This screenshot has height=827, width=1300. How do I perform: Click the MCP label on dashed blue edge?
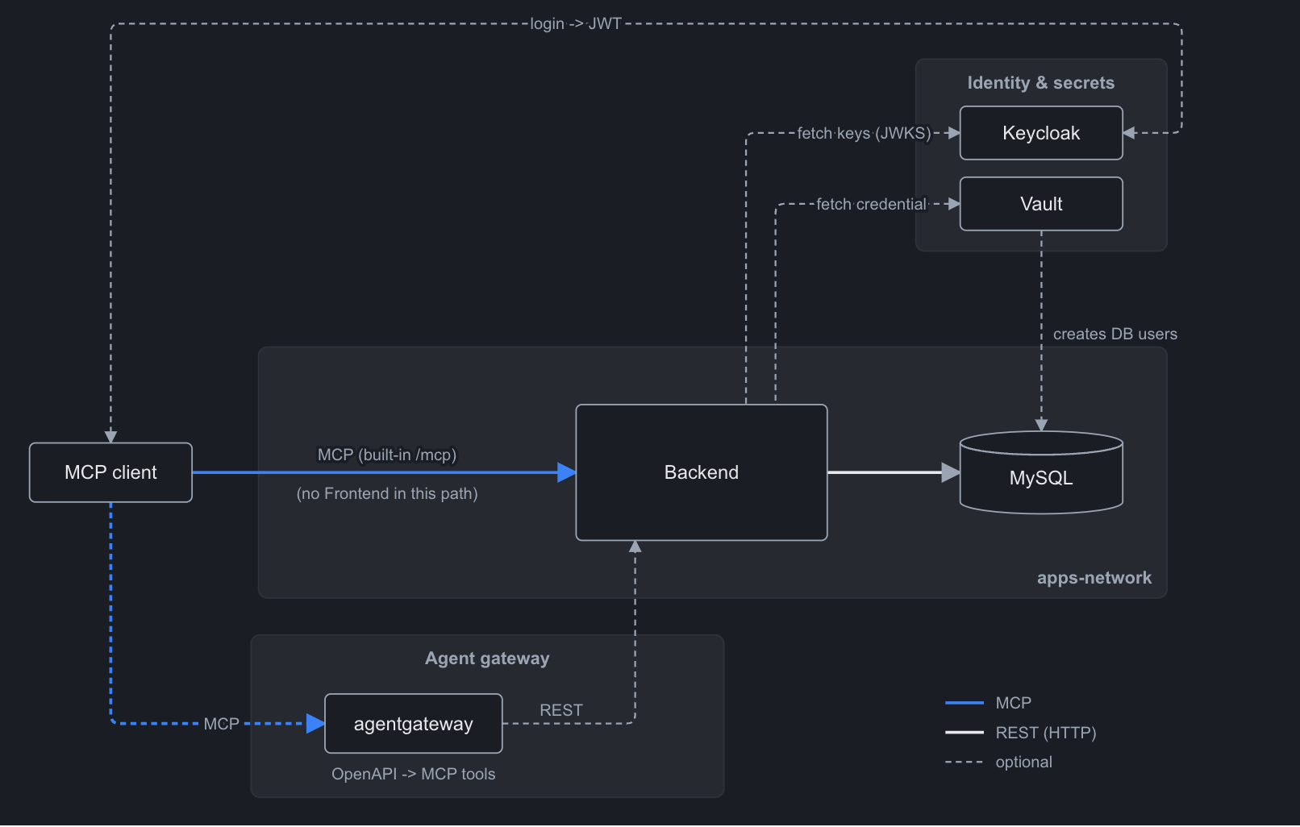tap(222, 724)
